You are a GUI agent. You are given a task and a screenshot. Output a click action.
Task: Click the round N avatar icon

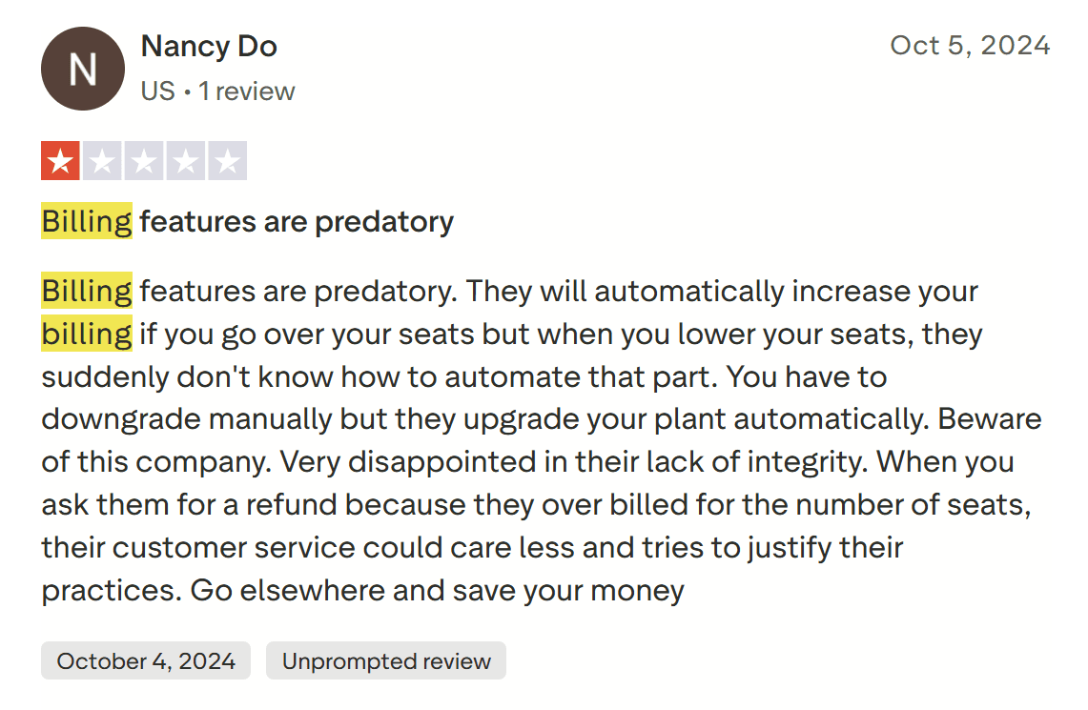[x=83, y=69]
